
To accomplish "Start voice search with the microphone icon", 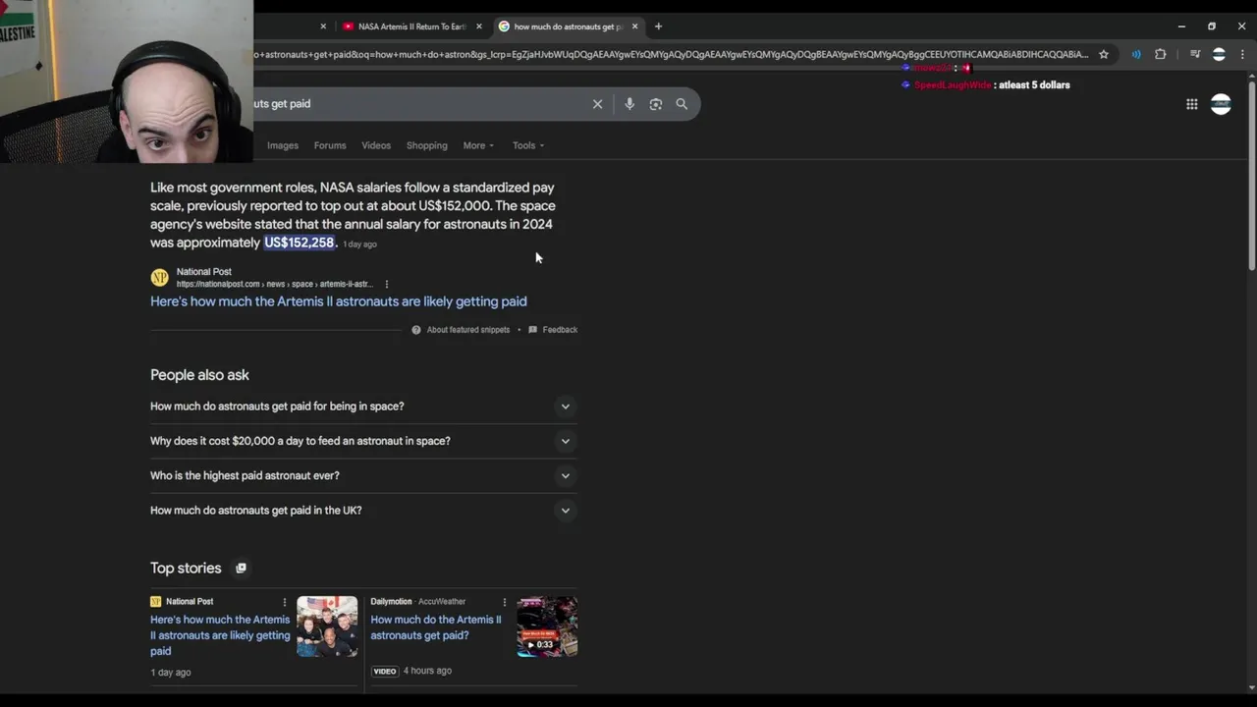I will (x=629, y=104).
